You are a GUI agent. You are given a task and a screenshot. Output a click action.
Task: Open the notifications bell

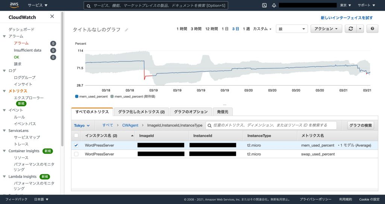coord(274,5)
